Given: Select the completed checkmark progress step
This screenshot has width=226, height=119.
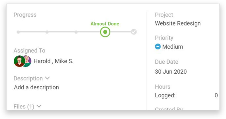Looking at the screenshot, I should tap(134, 32).
